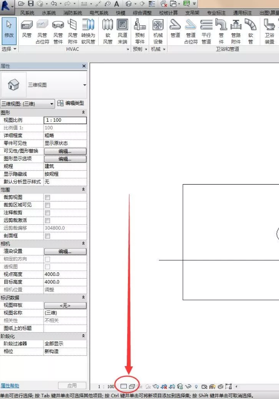Select the 修改 (Modify) arrow tool
This screenshot has width=279, height=399.
pos(9,31)
